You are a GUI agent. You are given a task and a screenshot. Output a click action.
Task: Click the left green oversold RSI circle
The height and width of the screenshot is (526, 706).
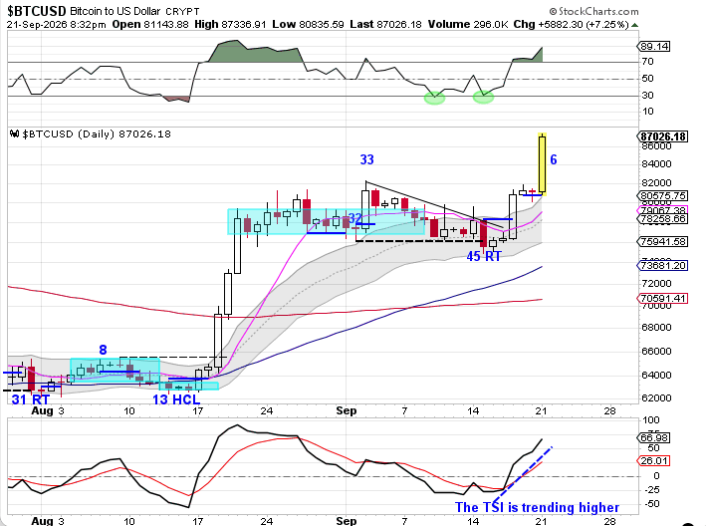pos(434,98)
